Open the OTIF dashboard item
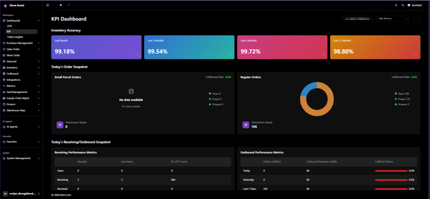This screenshot has height=199, width=430. coord(21,26)
